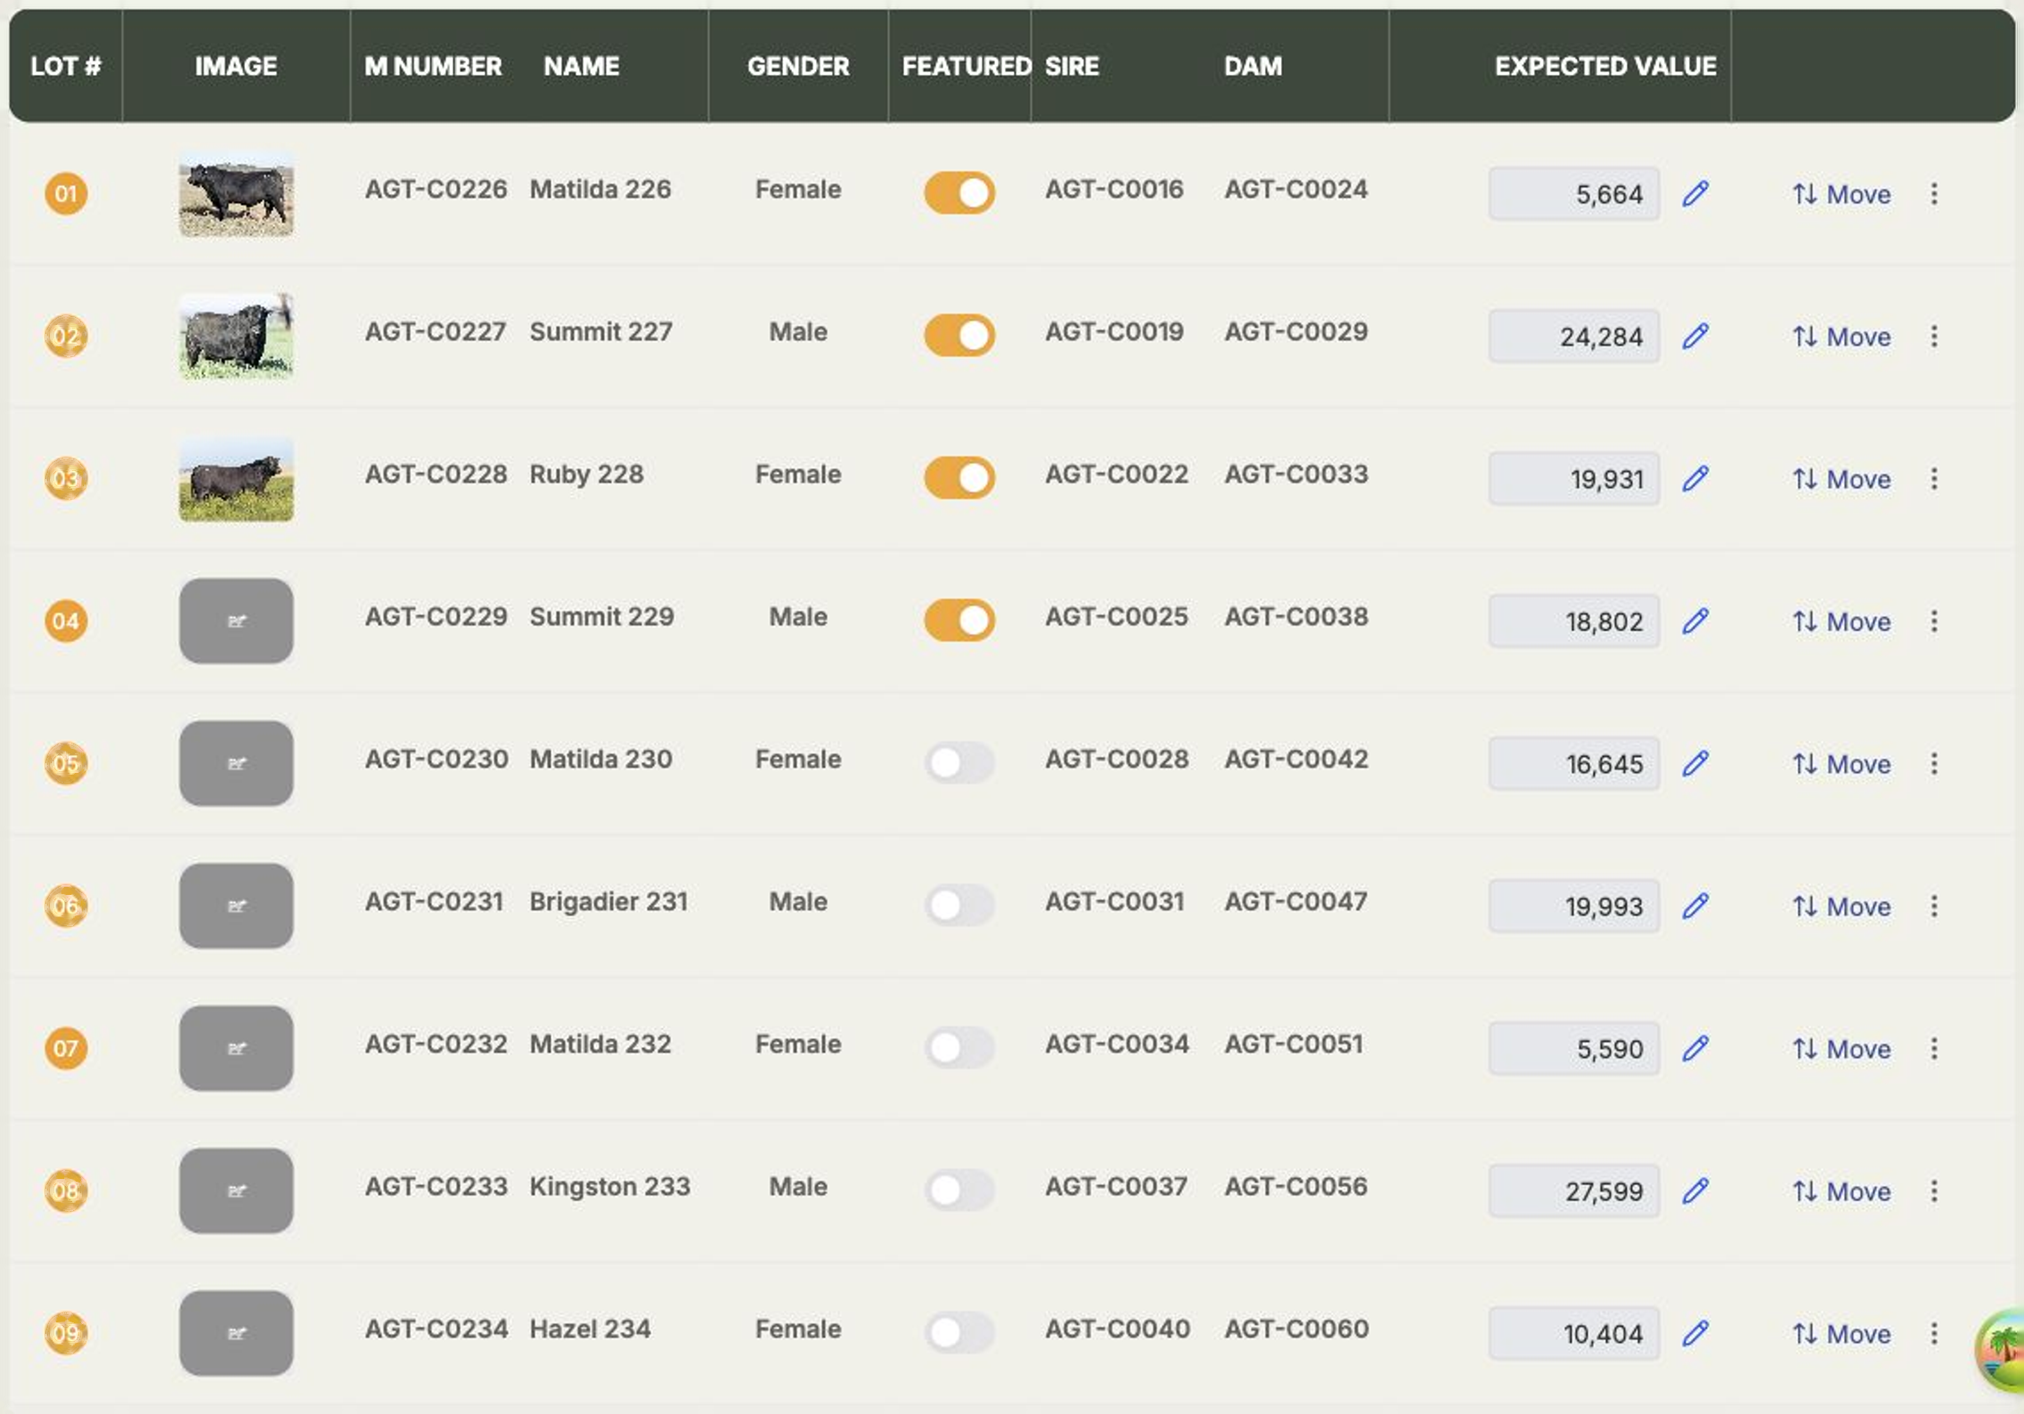Disable featured toggle for Summit 229

coord(959,620)
